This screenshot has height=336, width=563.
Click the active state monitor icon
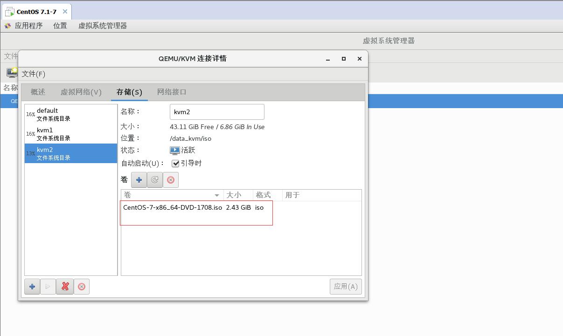tap(175, 151)
